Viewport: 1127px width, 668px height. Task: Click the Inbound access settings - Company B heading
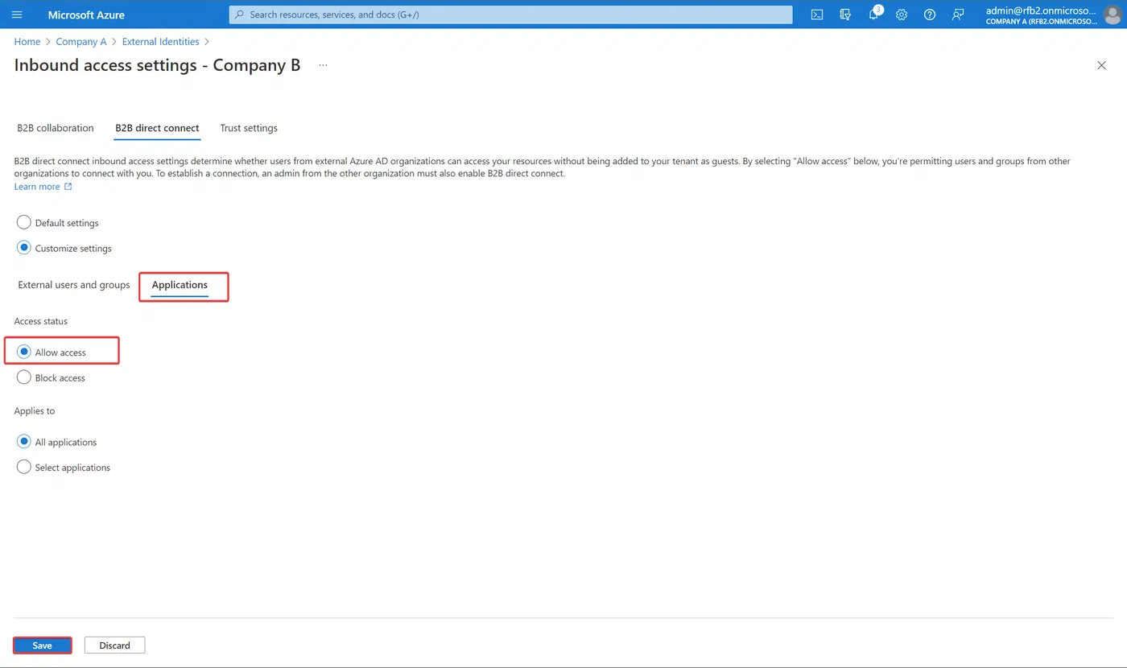point(158,65)
